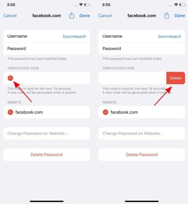Tap Cancel on left screen
This screenshot has height=204, width=188.
click(10, 16)
